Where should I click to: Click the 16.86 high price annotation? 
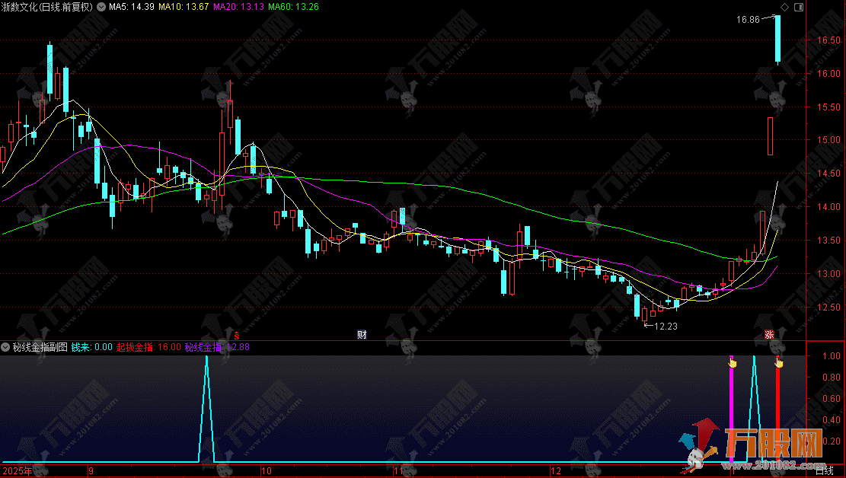(748, 20)
